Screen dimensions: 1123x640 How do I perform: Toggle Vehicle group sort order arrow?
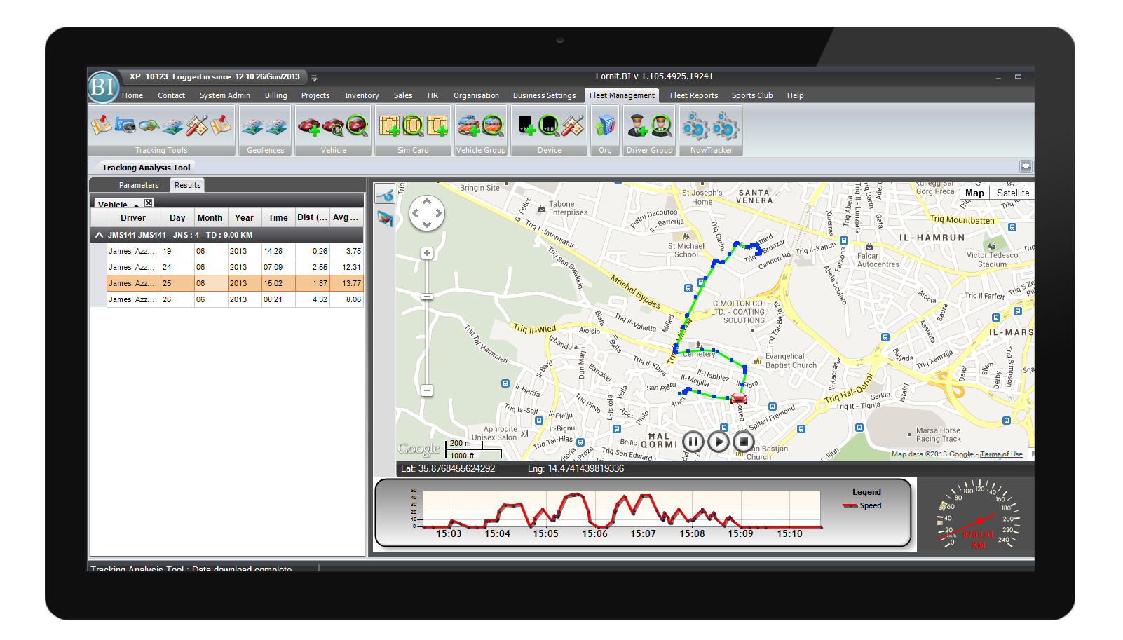[136, 205]
